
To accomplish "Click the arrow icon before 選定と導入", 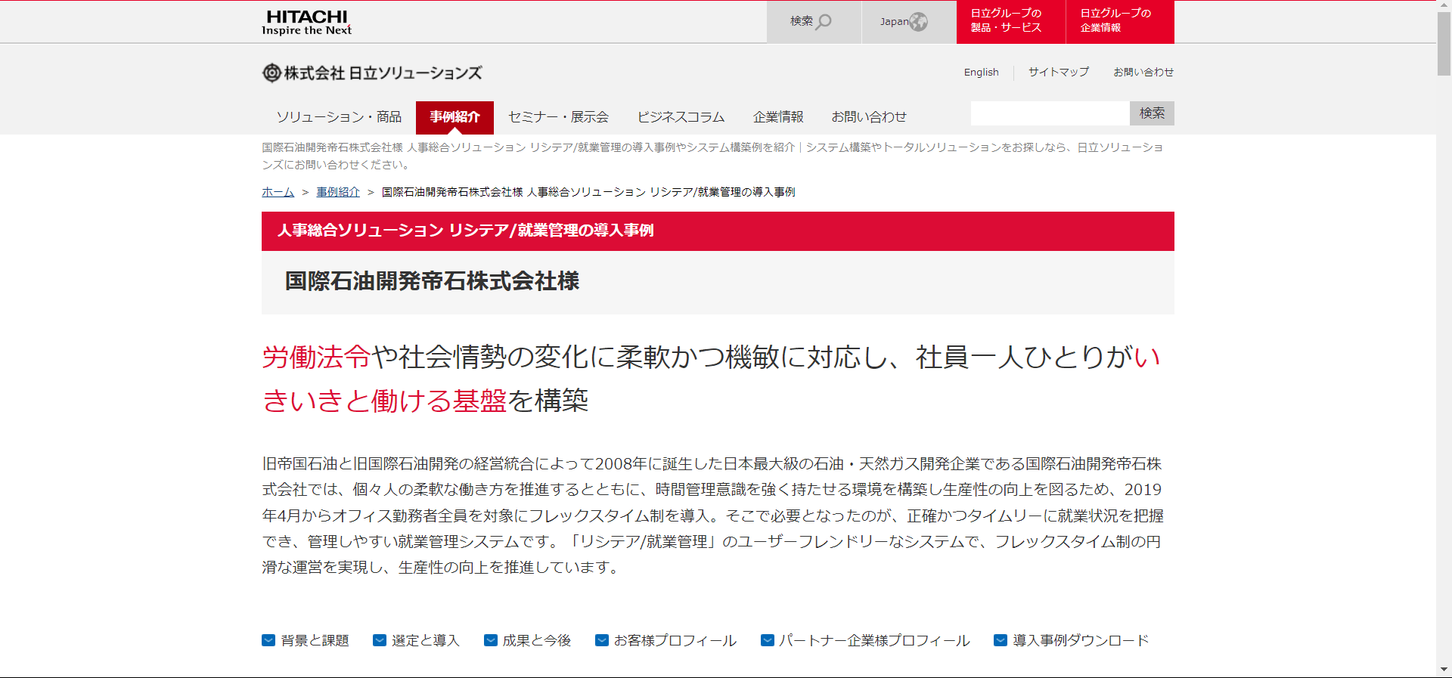I will pyautogui.click(x=380, y=640).
